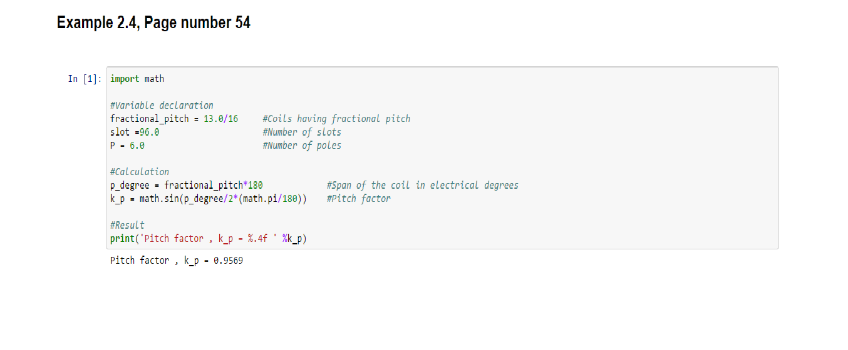
Task: Click the heading 'Example 2.4, Page number 54'
Action: [153, 23]
